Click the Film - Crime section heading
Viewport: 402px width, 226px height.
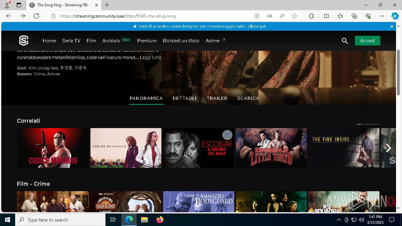pos(33,184)
